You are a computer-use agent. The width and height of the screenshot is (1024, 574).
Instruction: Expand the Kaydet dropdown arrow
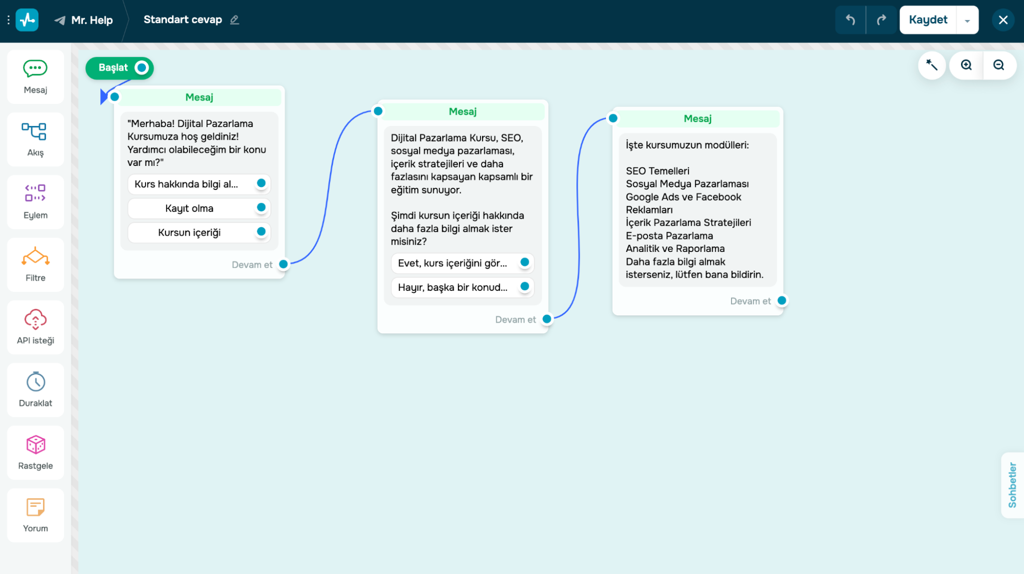click(x=967, y=20)
